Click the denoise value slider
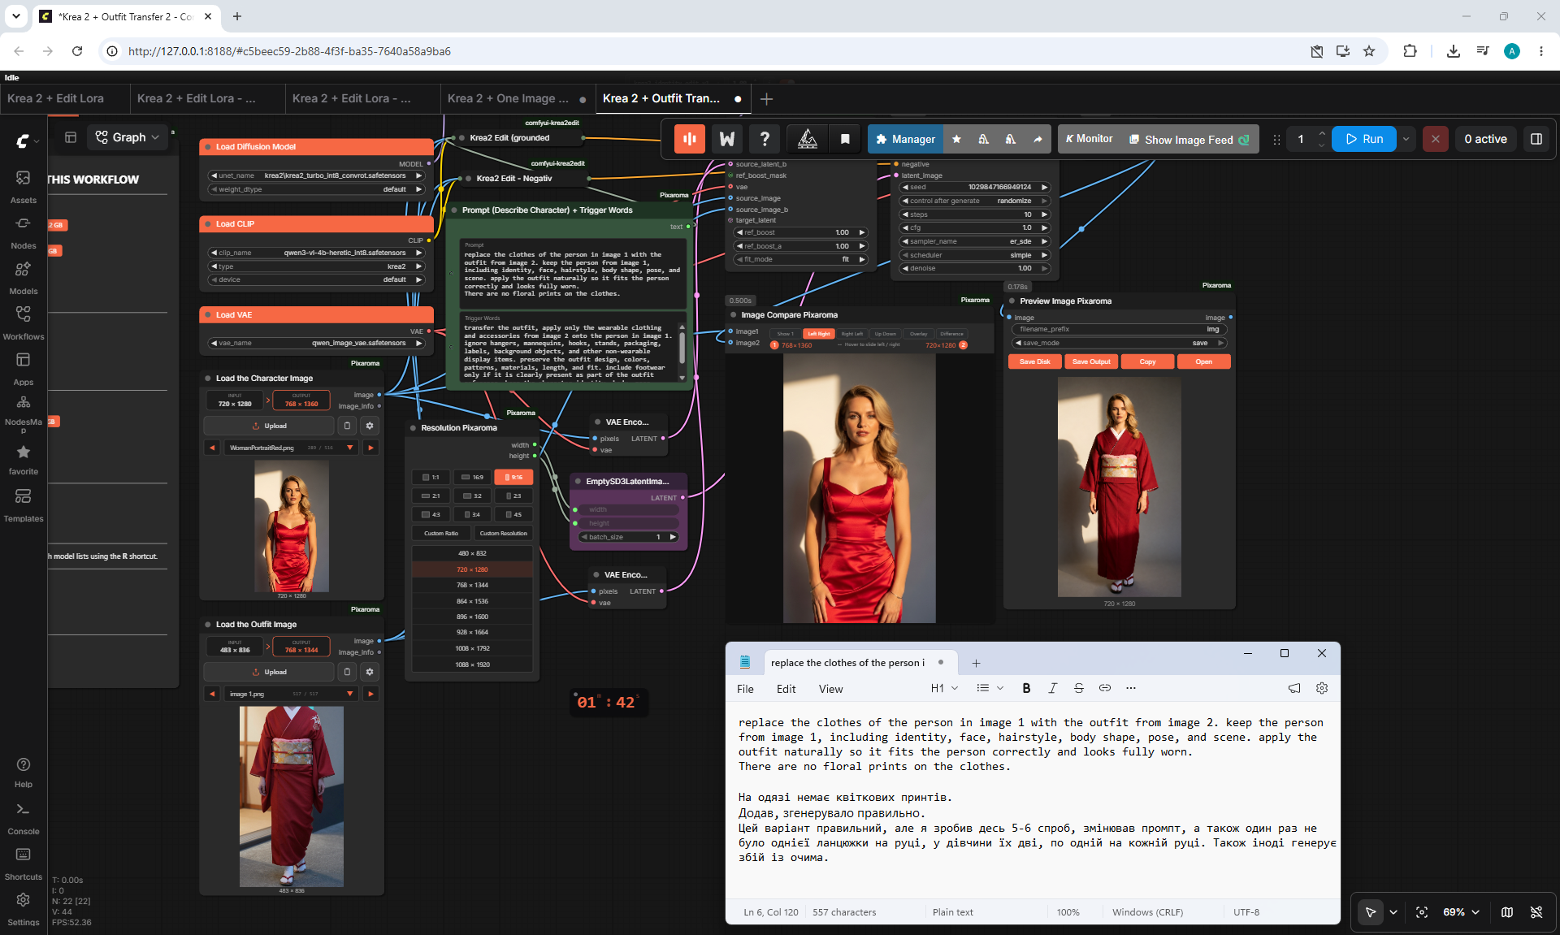Screen dimensions: 1560x935 tap(975, 268)
